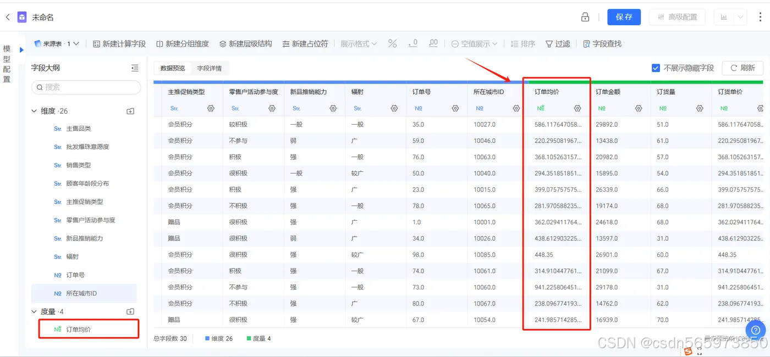Open gear settings for 订货量 column
Viewport: 770px width, 357px height.
[699, 109]
